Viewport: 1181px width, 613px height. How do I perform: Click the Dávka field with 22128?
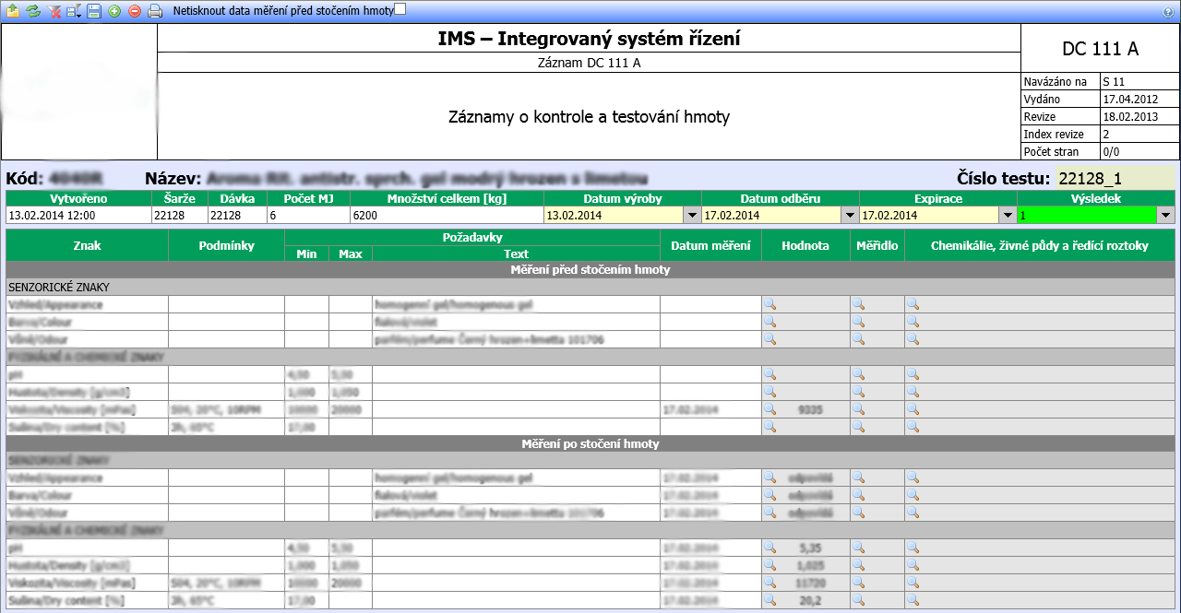click(236, 215)
